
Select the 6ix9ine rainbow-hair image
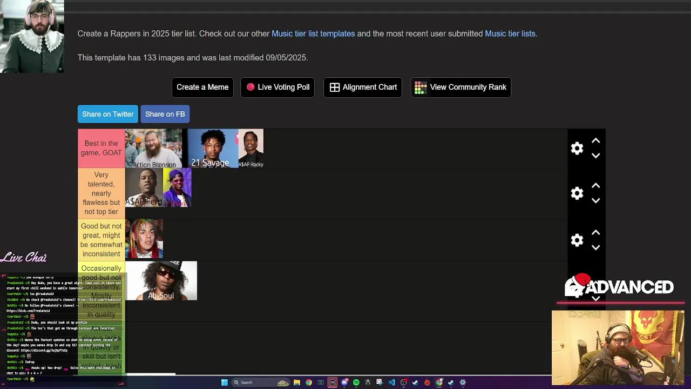144,239
